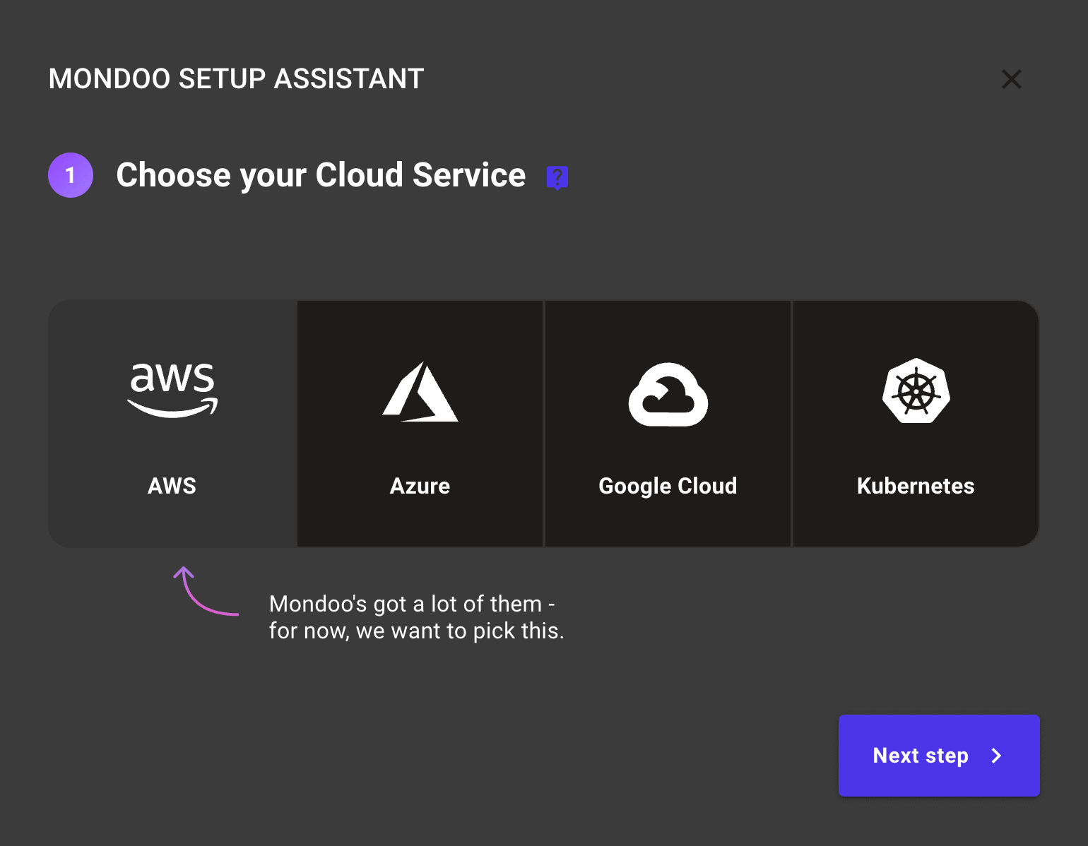Click the annotation text about picking AWS
The height and width of the screenshot is (846, 1088).
tap(417, 617)
